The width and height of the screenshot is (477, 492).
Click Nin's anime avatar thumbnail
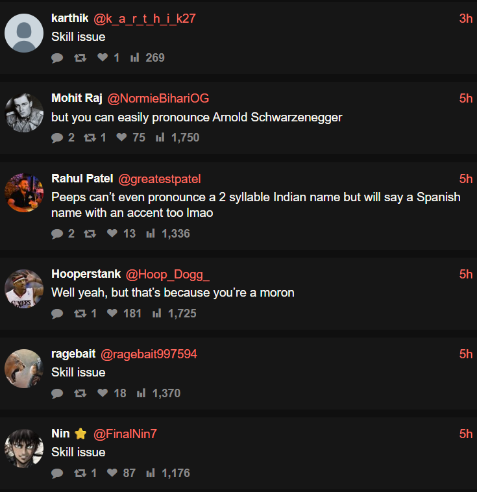tap(24, 448)
